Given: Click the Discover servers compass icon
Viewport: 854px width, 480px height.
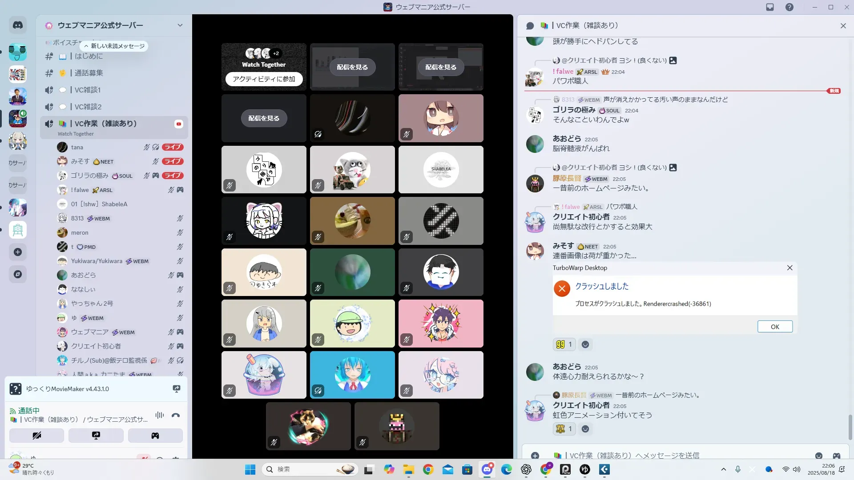Looking at the screenshot, I should point(18,274).
